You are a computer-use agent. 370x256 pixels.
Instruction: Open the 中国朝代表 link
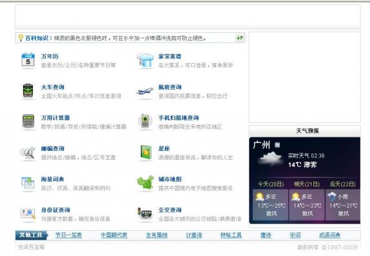[114, 235]
